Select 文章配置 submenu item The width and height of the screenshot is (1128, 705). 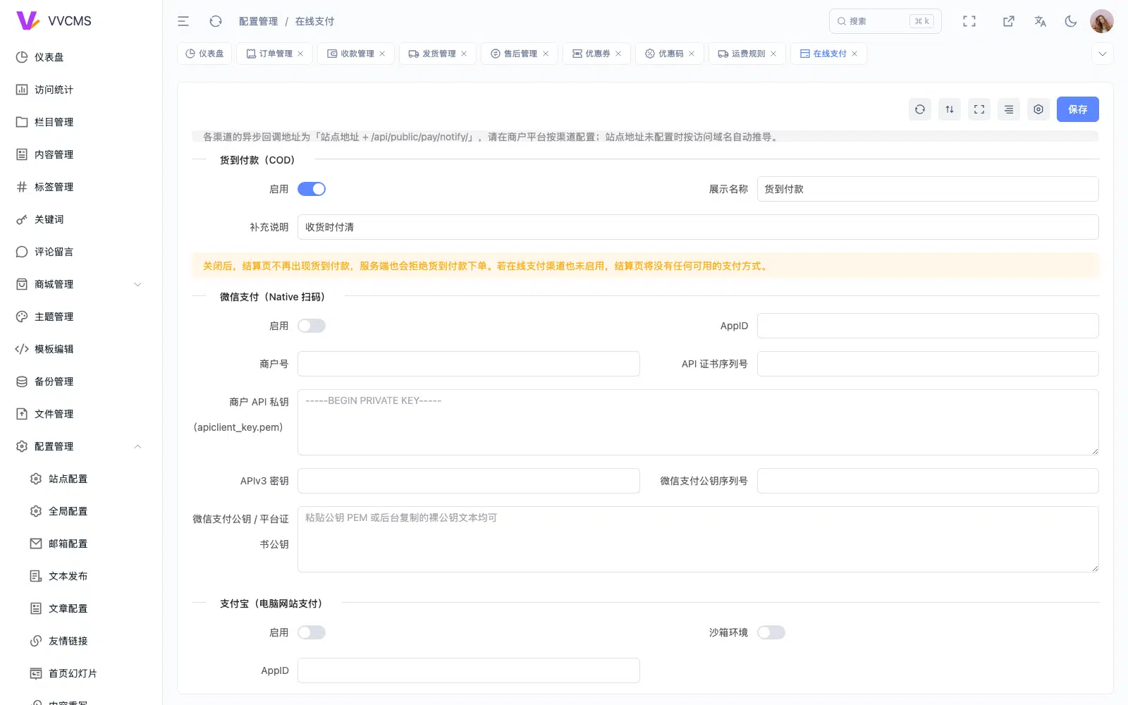coord(81,608)
